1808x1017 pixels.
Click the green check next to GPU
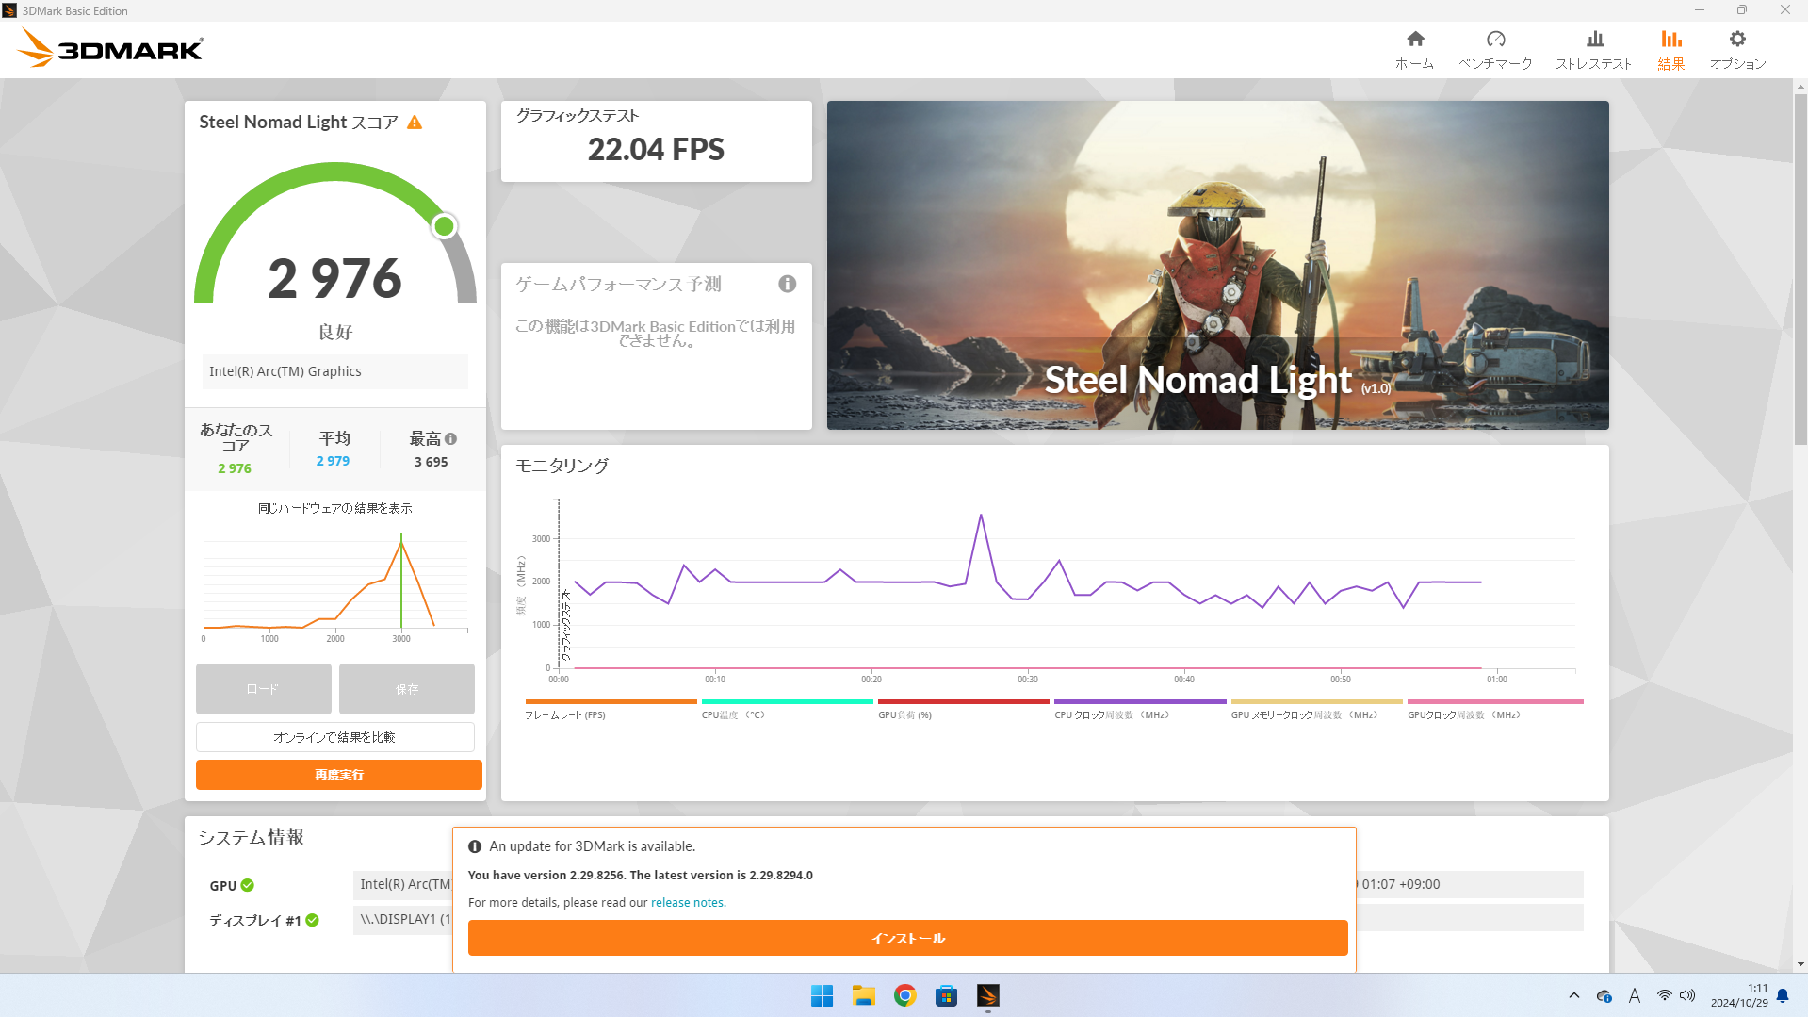pos(247,885)
